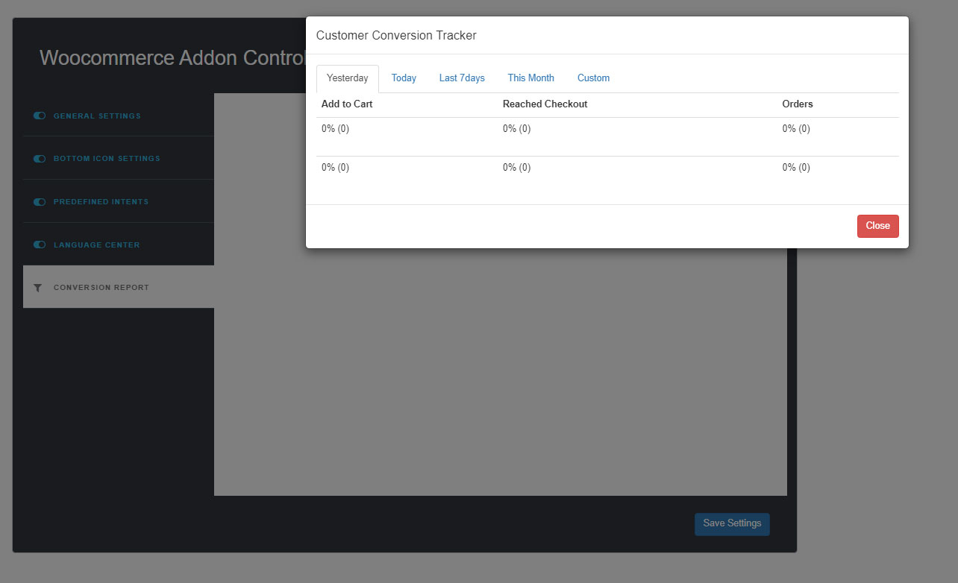The width and height of the screenshot is (958, 583).
Task: Open the Predefined Intents section
Action: click(119, 202)
